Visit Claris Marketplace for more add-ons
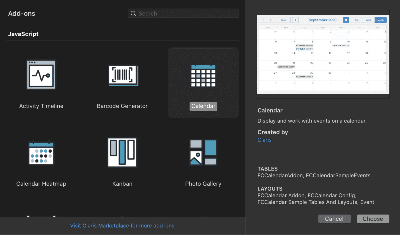Image resolution: width=400 pixels, height=235 pixels. (x=122, y=226)
